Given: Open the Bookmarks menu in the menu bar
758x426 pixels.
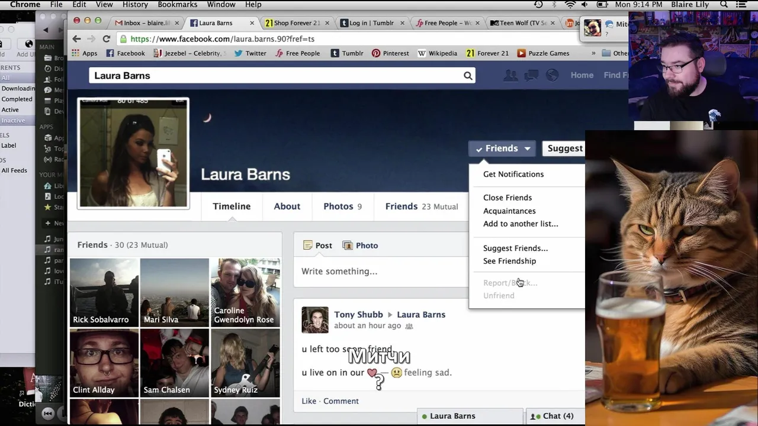Looking at the screenshot, I should point(178,5).
